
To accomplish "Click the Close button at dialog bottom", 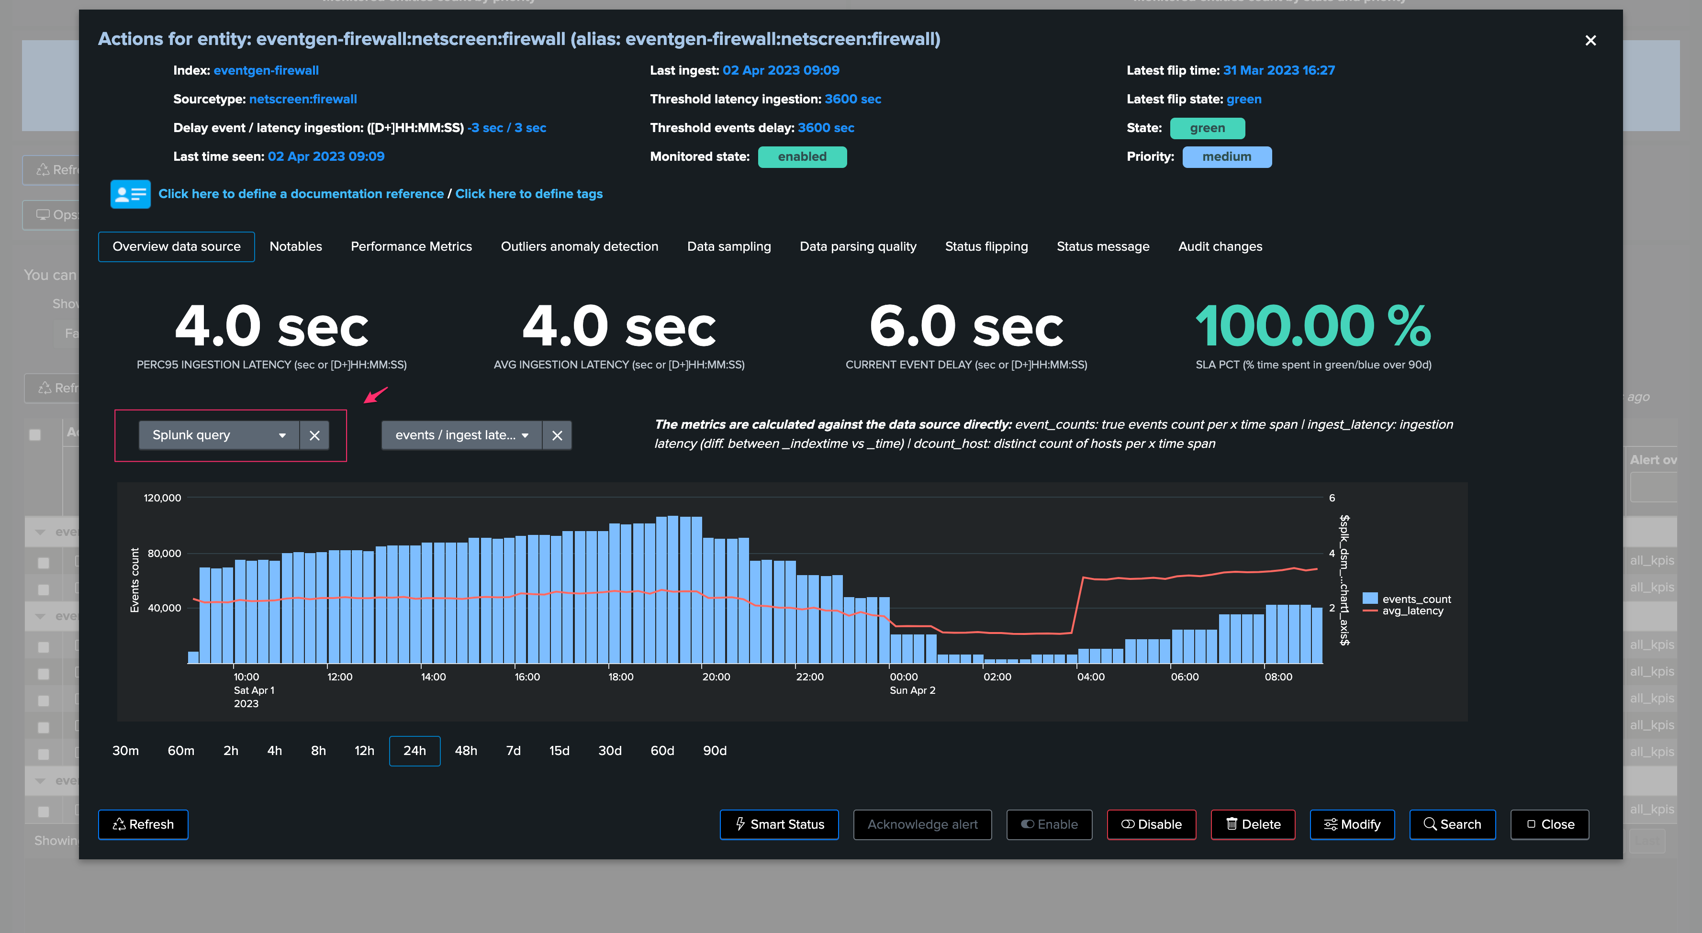I will pyautogui.click(x=1549, y=824).
